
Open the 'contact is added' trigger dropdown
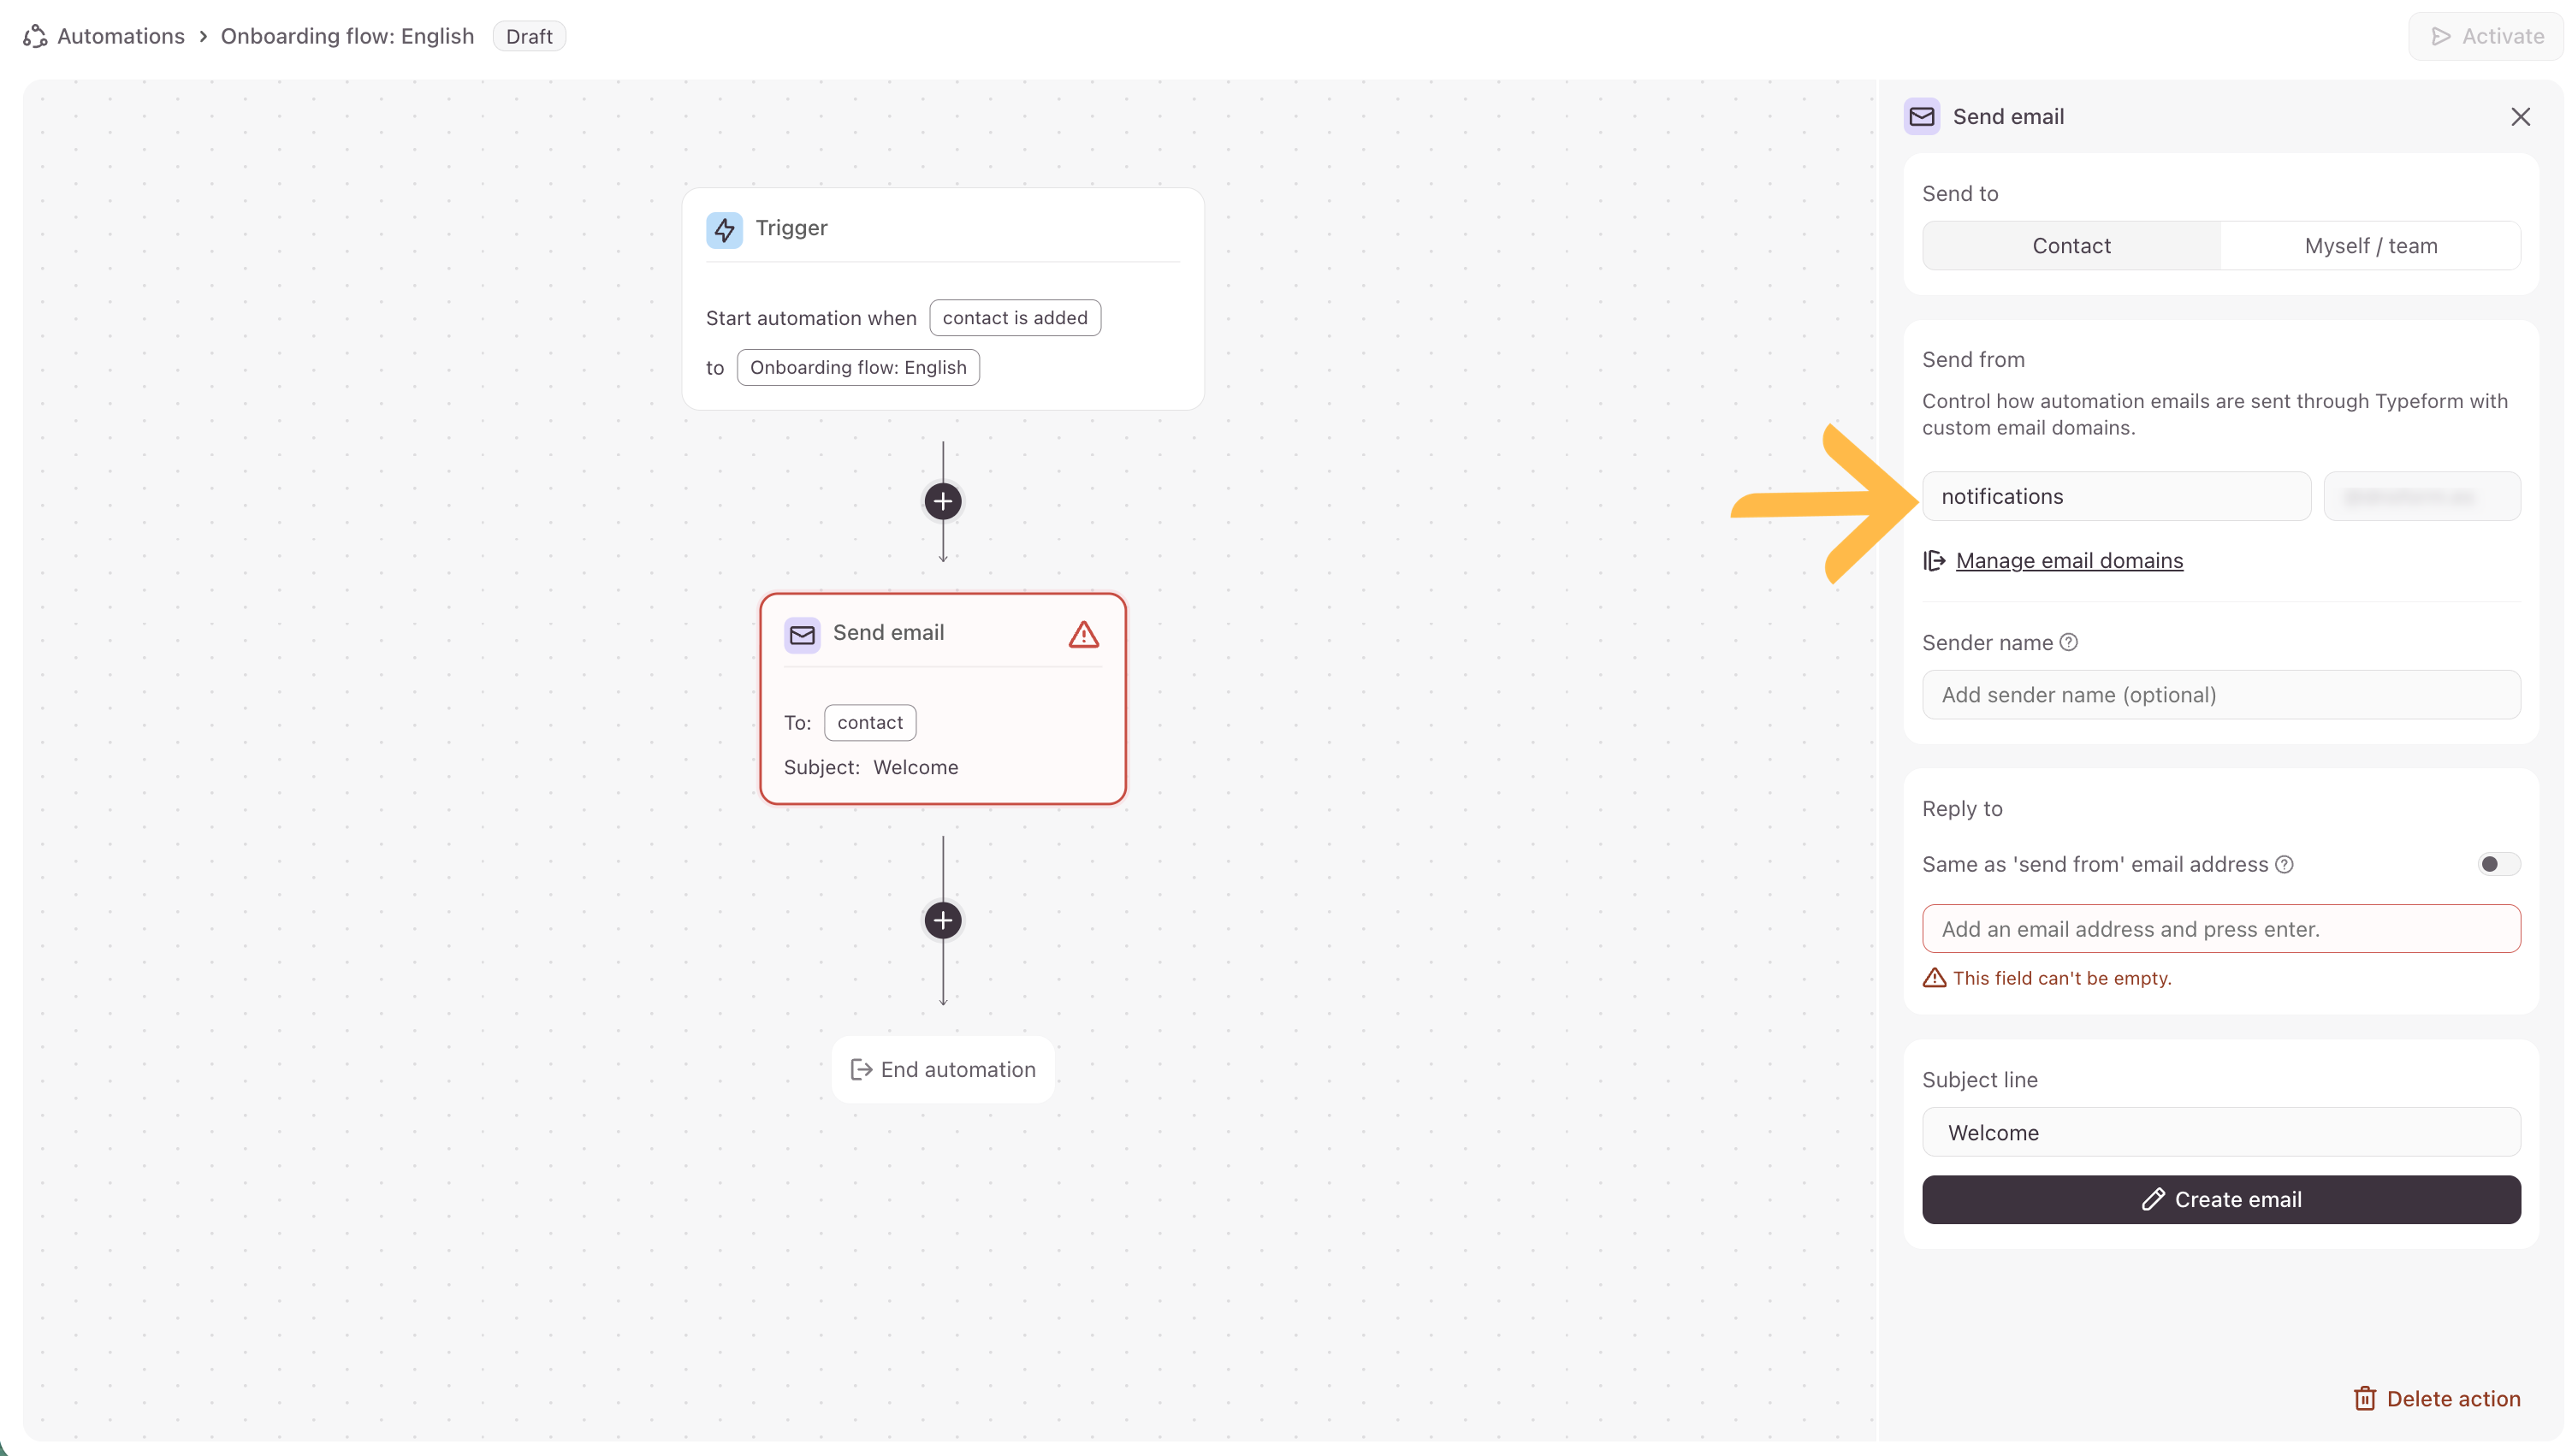(x=1014, y=318)
